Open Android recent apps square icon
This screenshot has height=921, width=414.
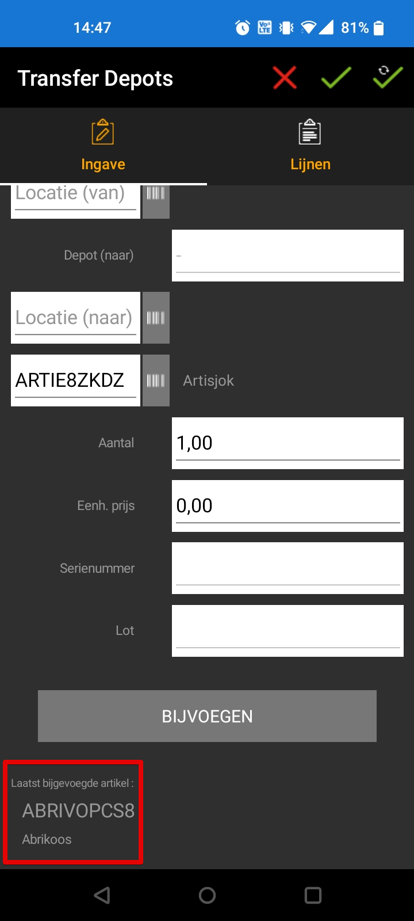[313, 895]
